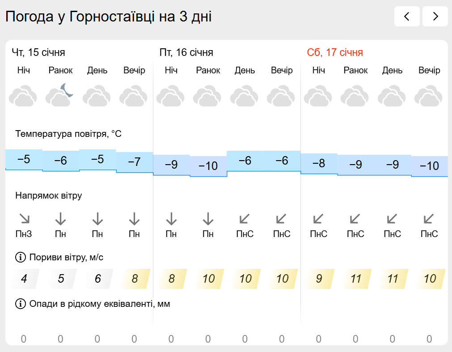Screen dimensions: 452x352
Task: Click the forecast title for Hornostaivka
Action: coord(108,17)
